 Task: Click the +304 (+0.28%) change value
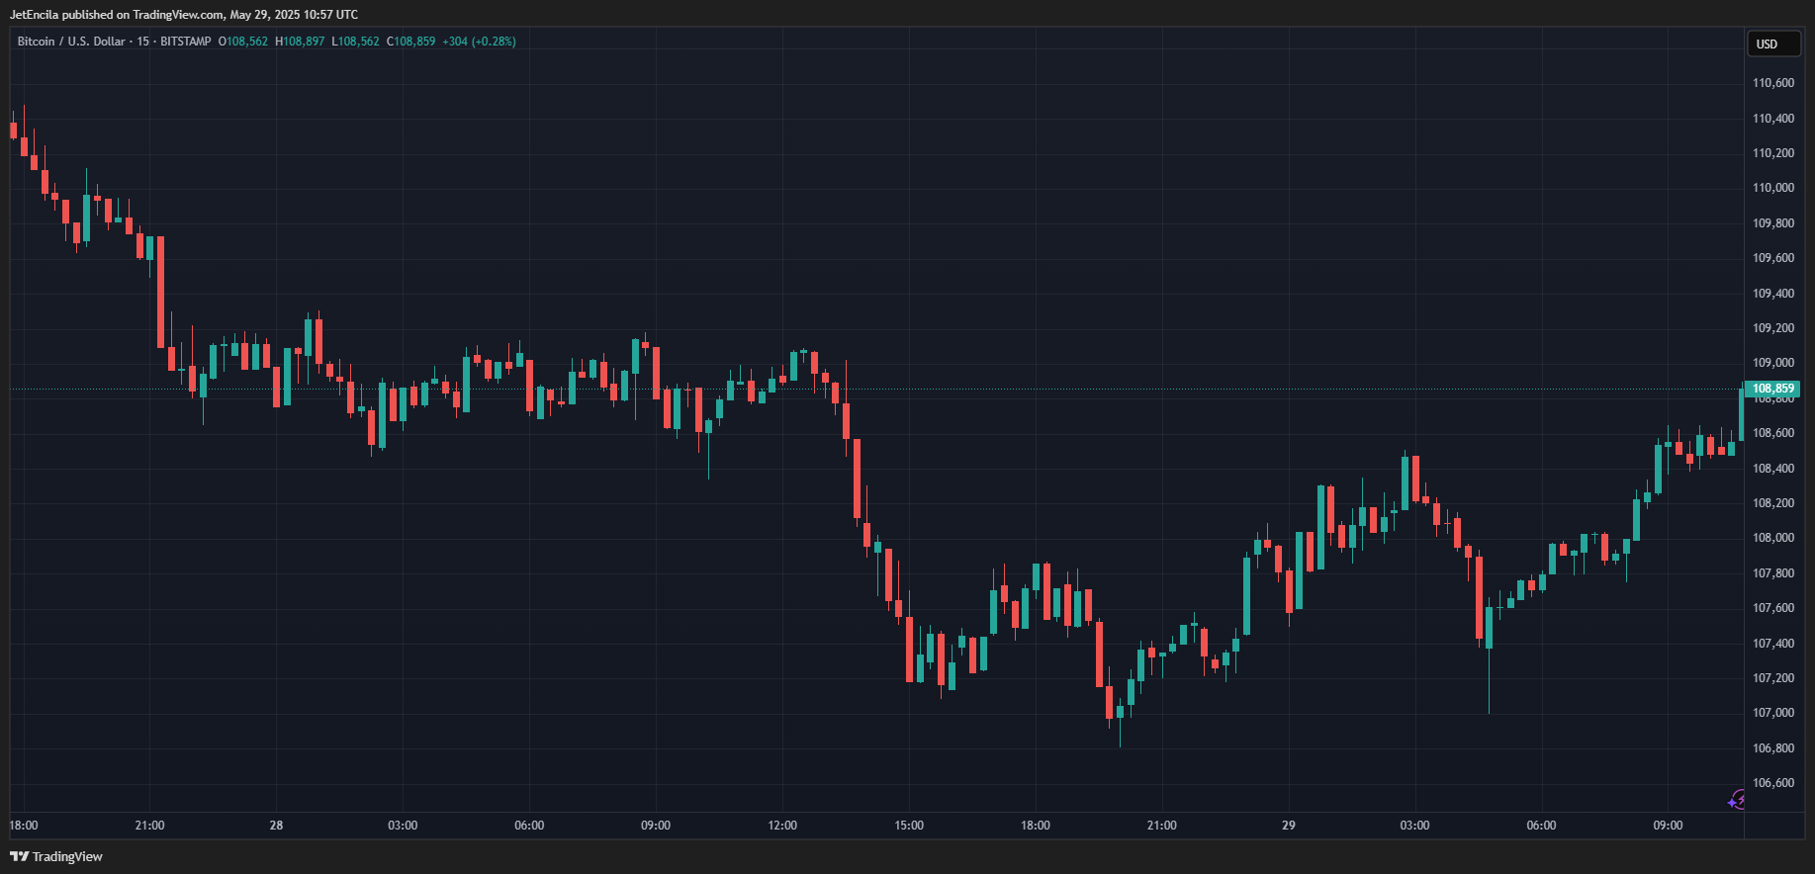tap(479, 42)
